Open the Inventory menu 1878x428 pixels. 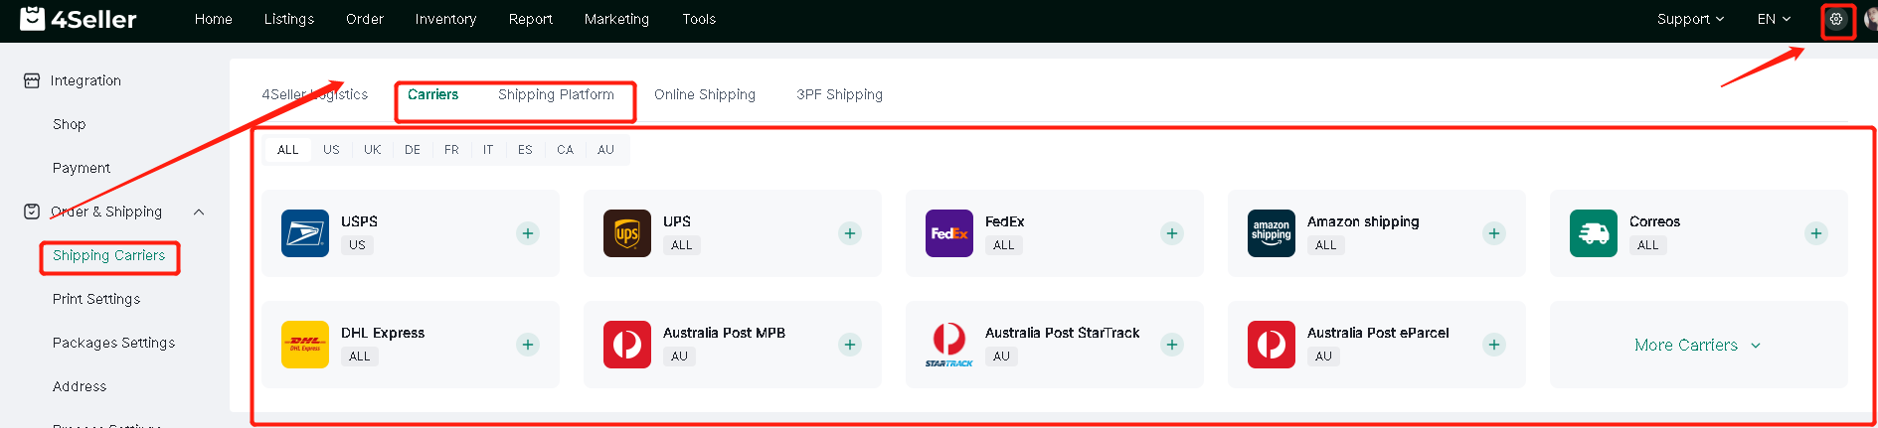(x=445, y=19)
